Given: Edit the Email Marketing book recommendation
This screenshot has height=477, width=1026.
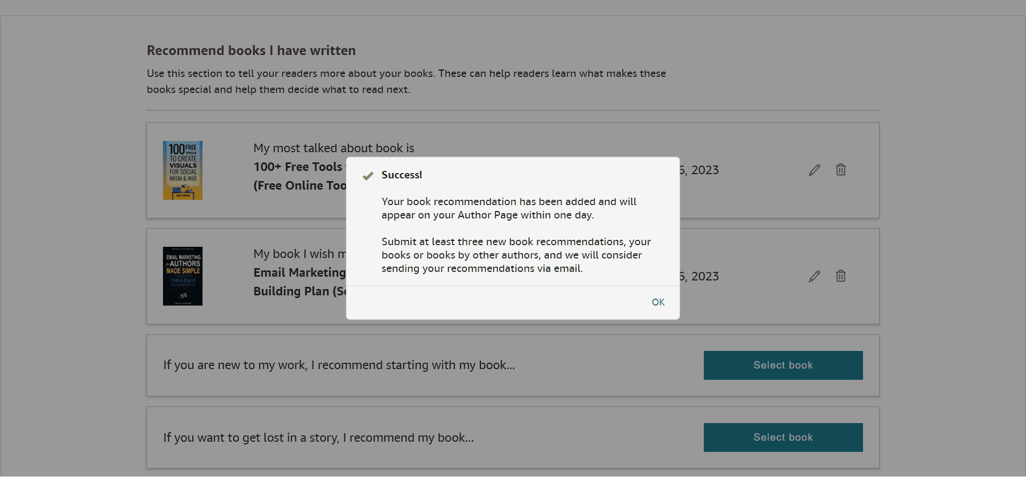Looking at the screenshot, I should (x=814, y=277).
